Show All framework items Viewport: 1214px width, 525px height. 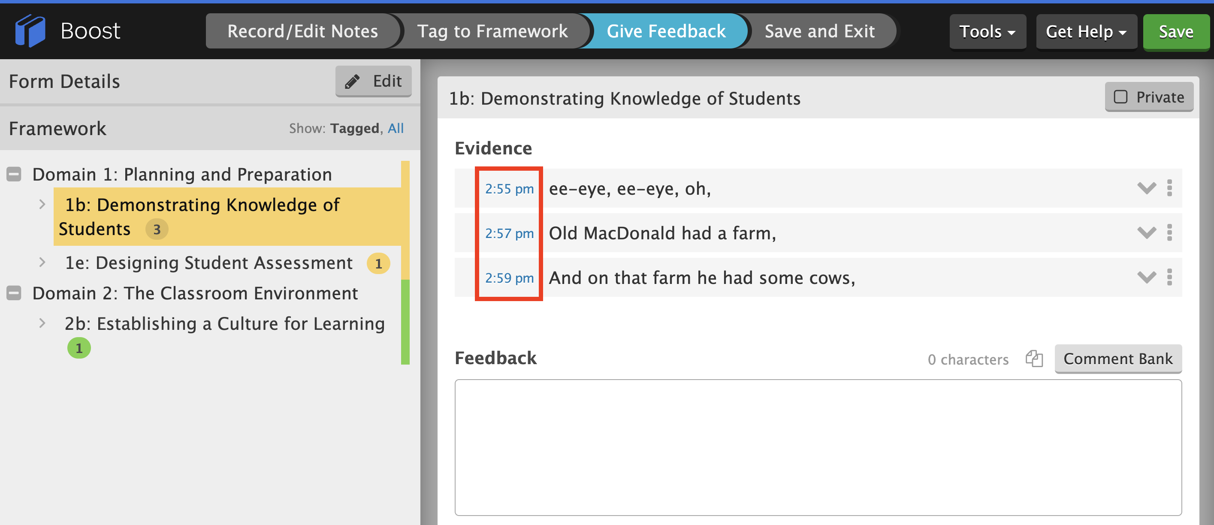[x=396, y=128]
